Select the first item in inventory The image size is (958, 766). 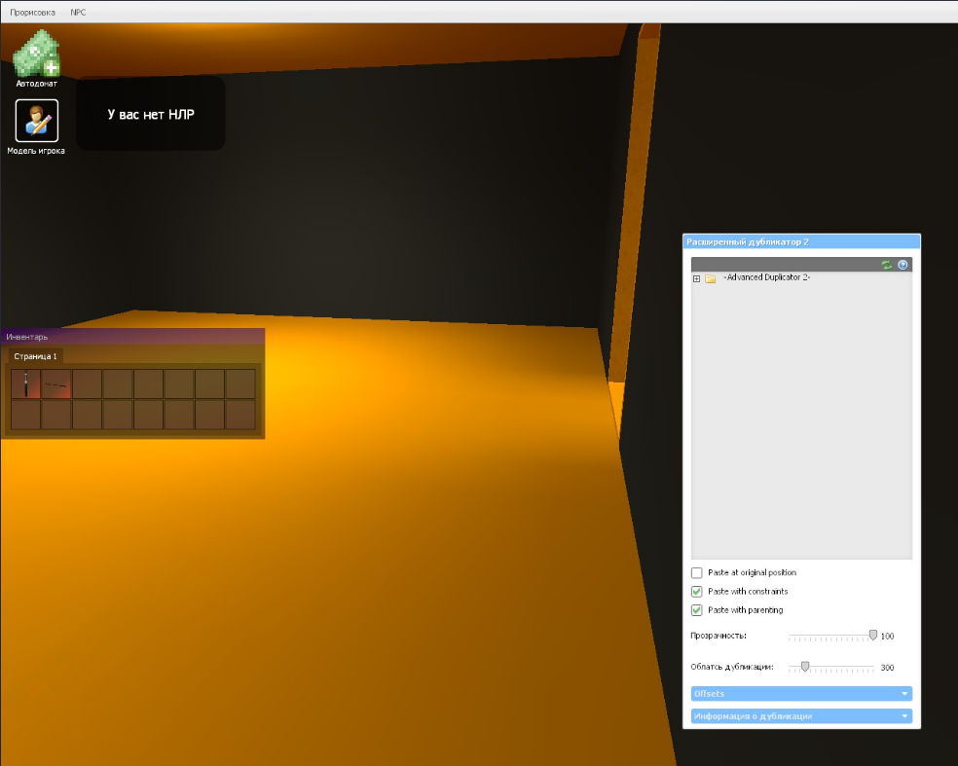25,383
